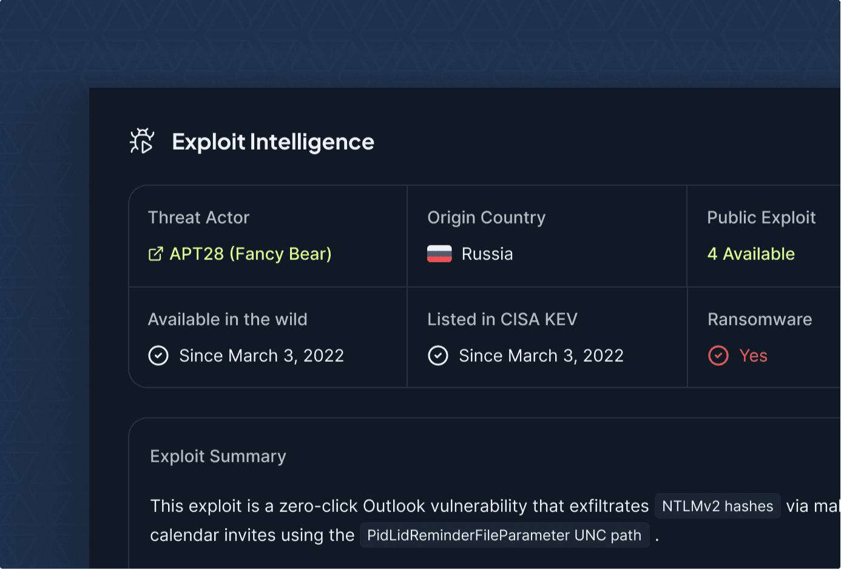
Task: Open the APT28 (Fancy Bear) threat actor link
Action: click(250, 254)
